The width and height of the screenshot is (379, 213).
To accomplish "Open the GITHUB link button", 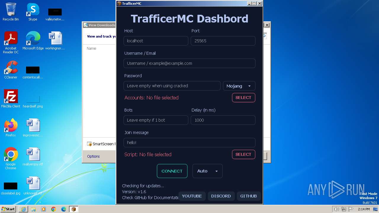I will 248,196.
